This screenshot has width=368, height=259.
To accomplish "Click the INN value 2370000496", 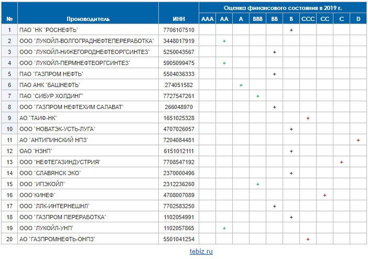I will (179, 174).
